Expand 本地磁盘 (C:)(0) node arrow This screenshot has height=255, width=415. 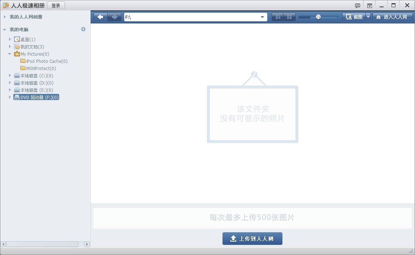click(10, 75)
